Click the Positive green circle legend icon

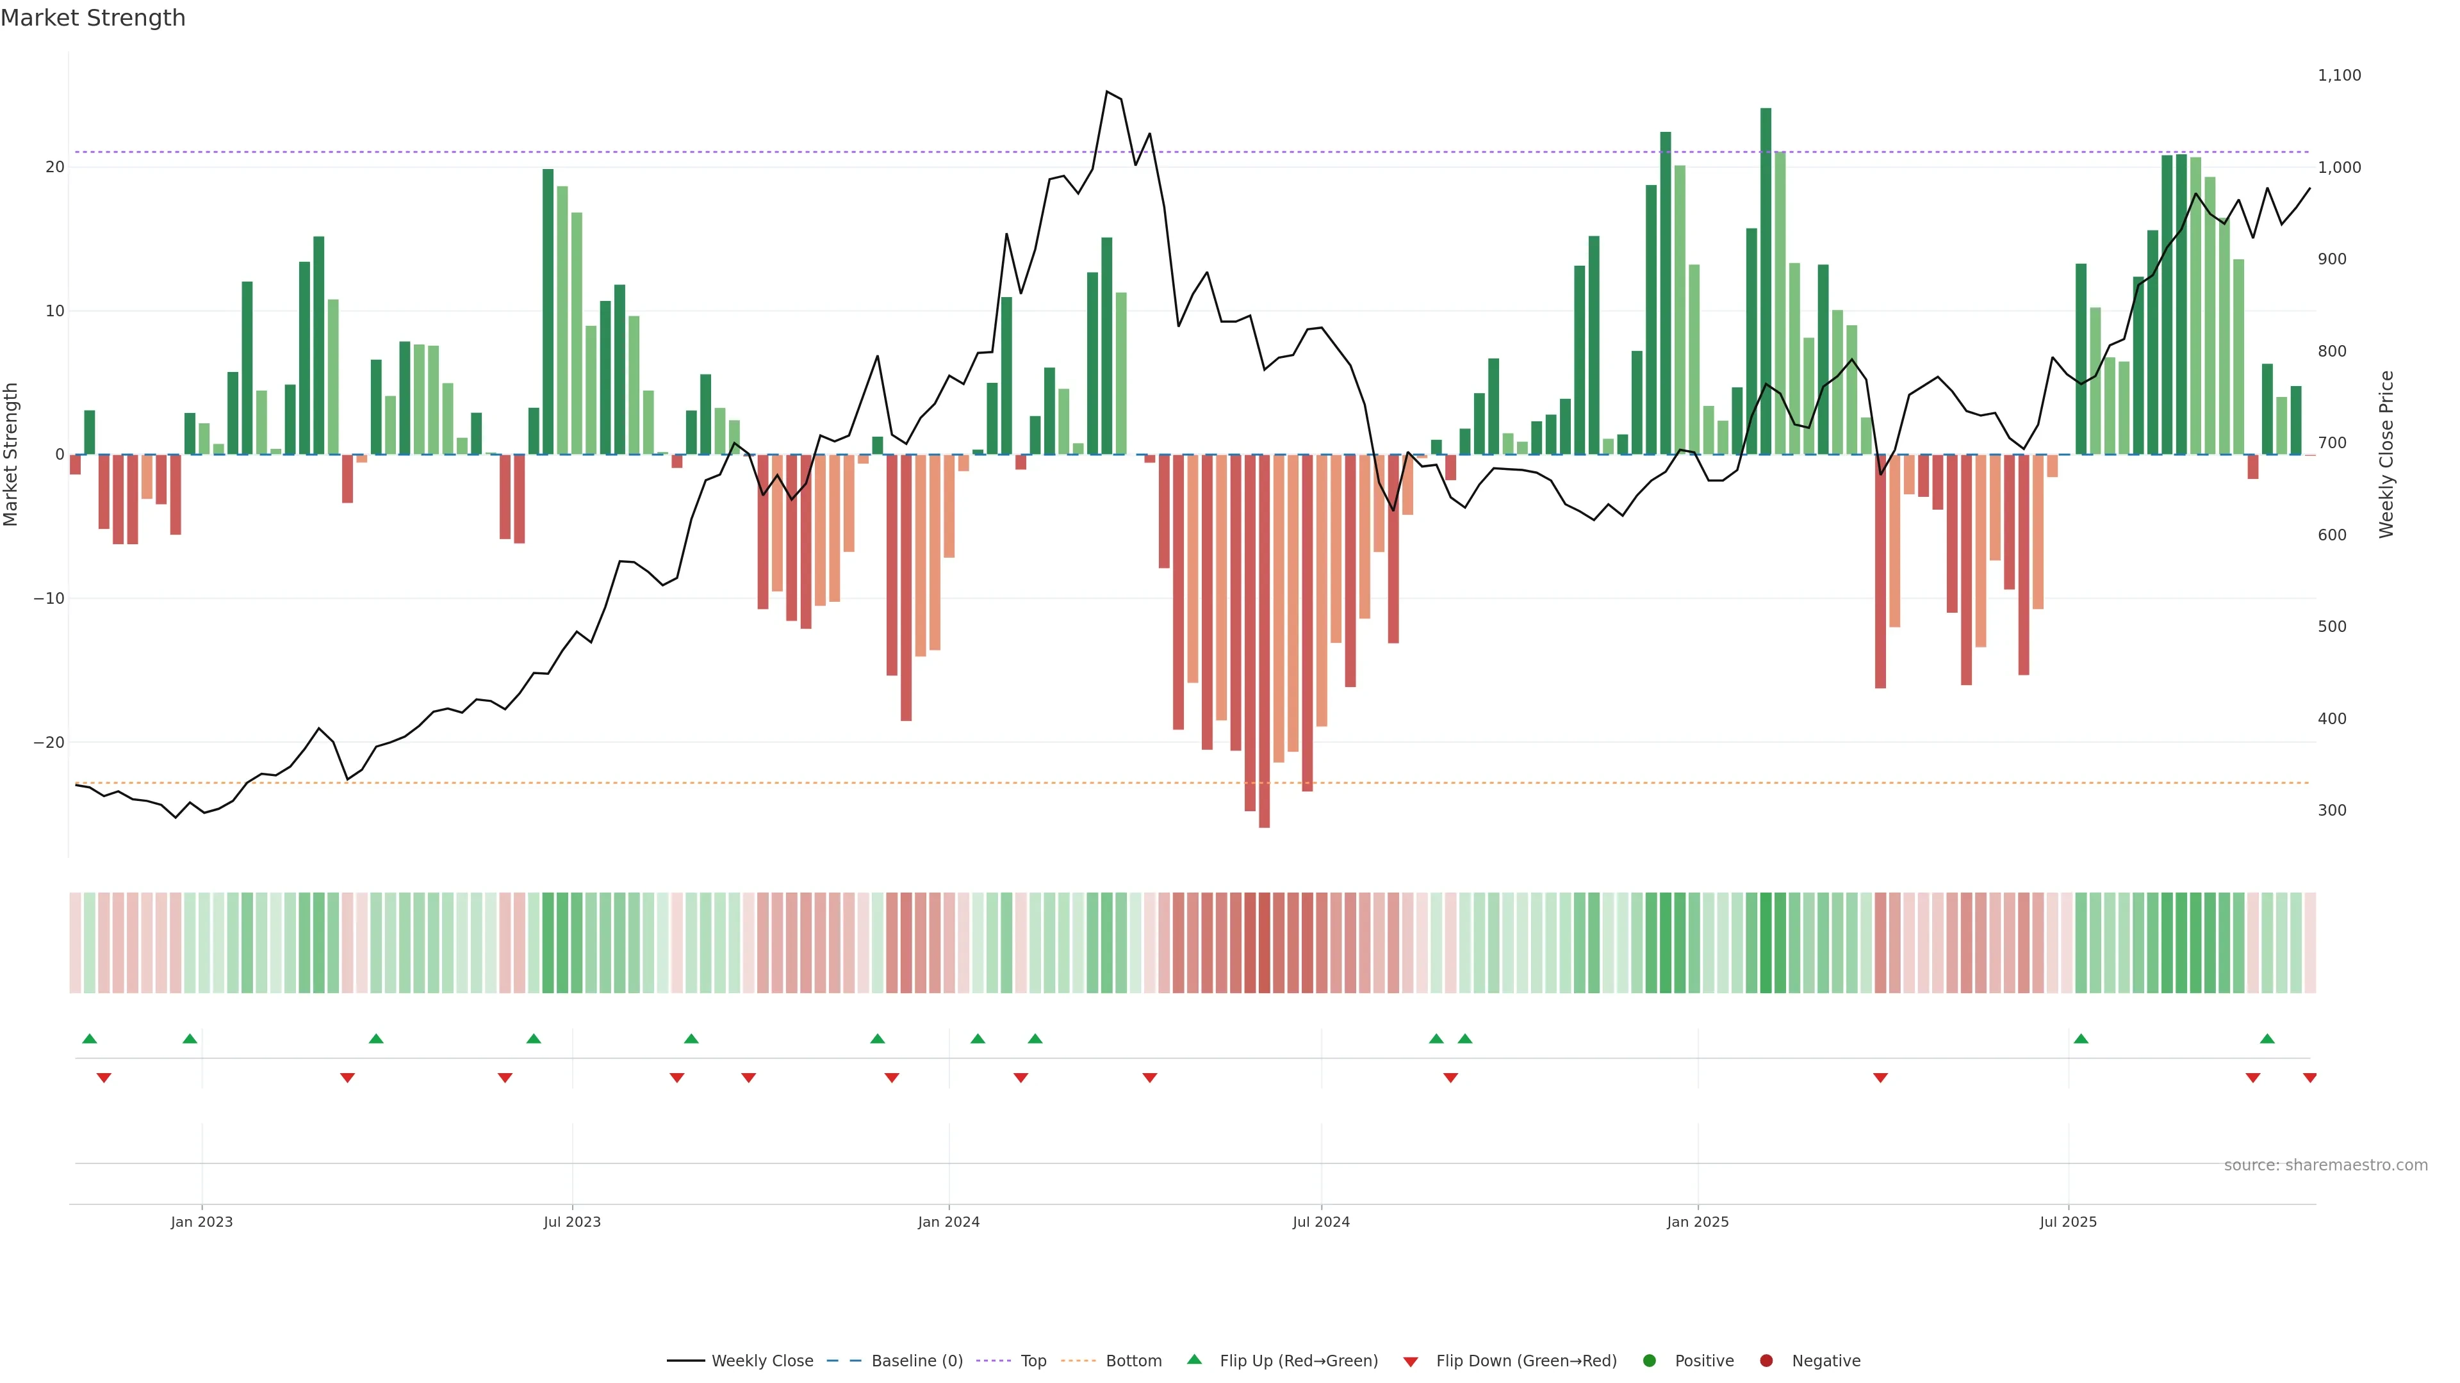point(1649,1361)
